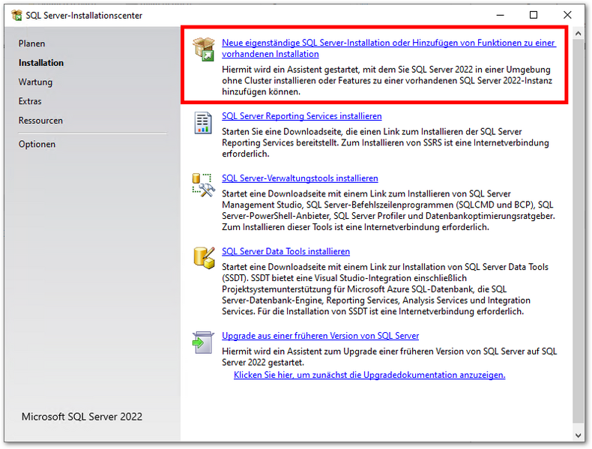This screenshot has width=592, height=449.
Task: Click the new standalone installation box icon
Action: coord(204,49)
